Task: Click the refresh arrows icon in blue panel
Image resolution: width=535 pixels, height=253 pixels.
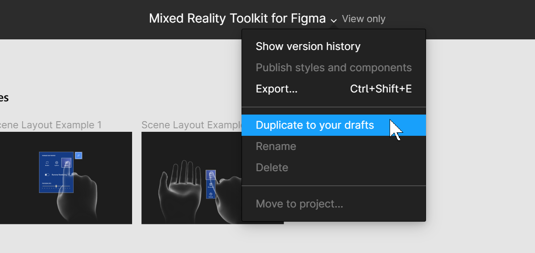Action: [x=47, y=163]
